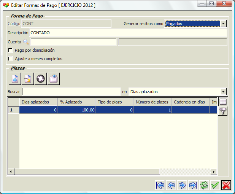
Task: Go to the previous record arrow
Action: pos(171,185)
